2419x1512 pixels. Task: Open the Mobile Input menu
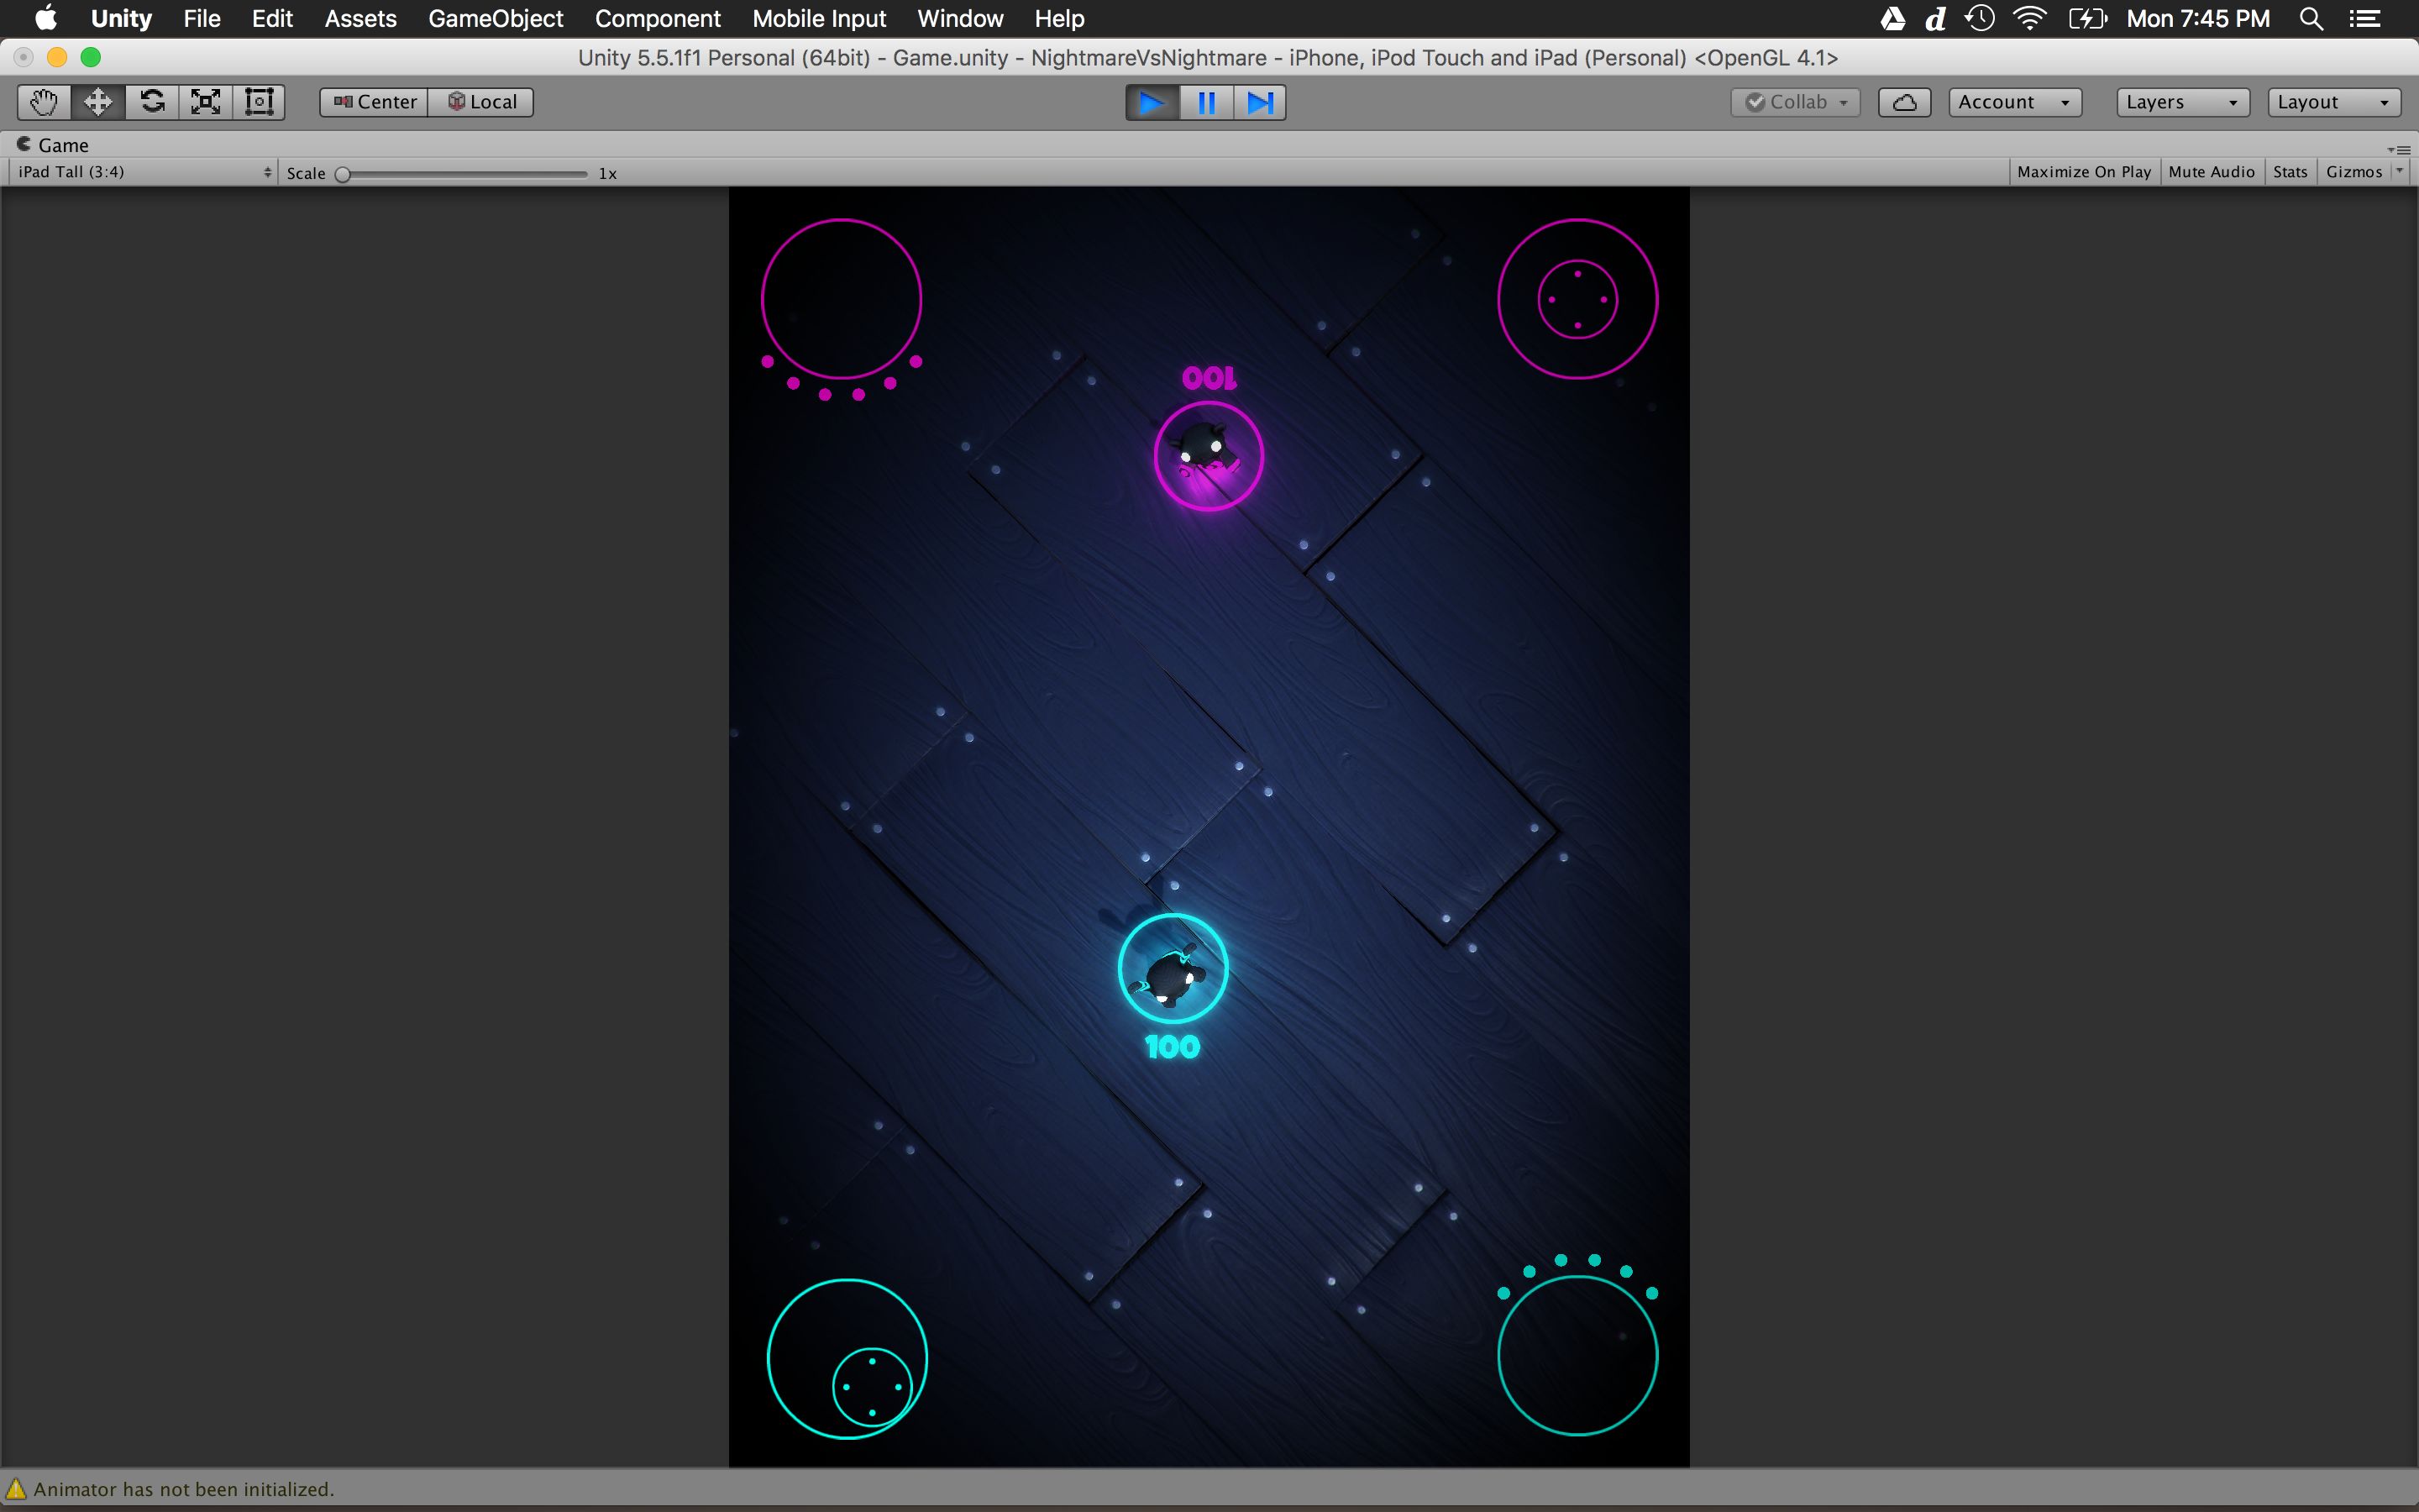[819, 19]
